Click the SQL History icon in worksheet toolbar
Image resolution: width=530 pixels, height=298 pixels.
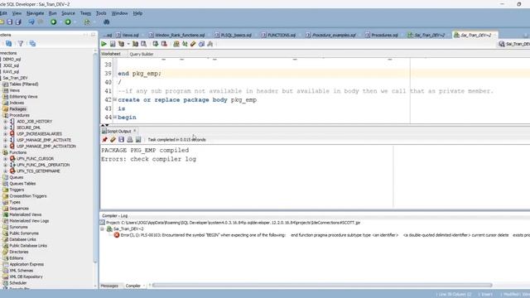[201, 44]
